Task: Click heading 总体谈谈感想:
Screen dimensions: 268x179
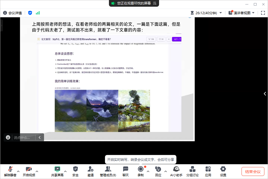Action: pyautogui.click(x=64, y=54)
